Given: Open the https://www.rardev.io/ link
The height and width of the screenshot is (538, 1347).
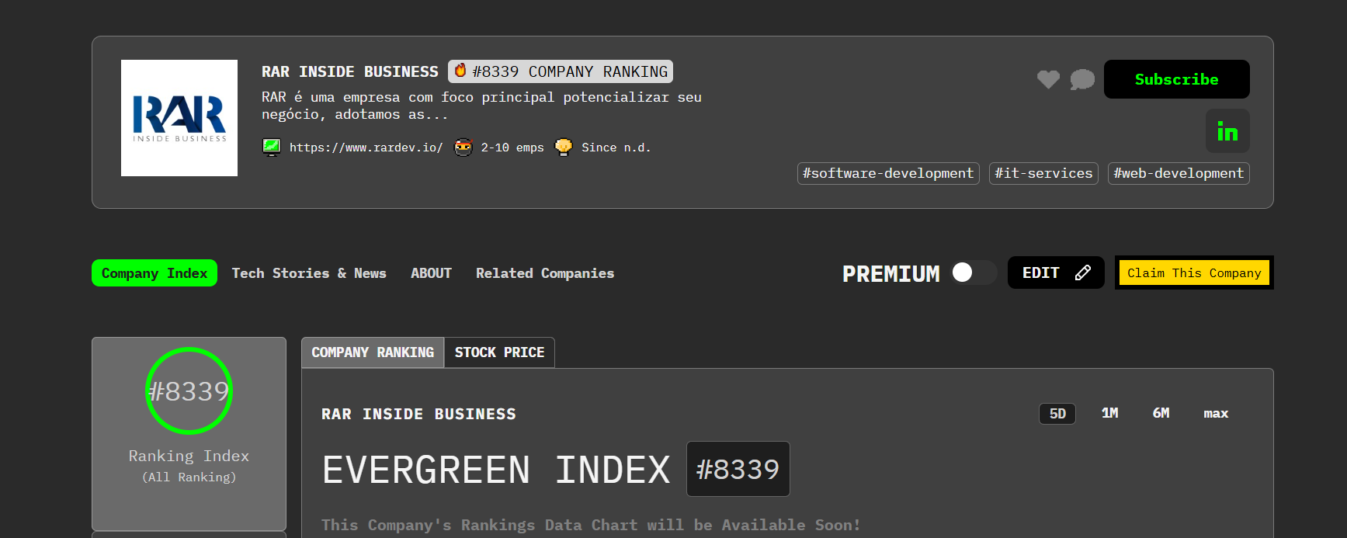Looking at the screenshot, I should pyautogui.click(x=366, y=148).
